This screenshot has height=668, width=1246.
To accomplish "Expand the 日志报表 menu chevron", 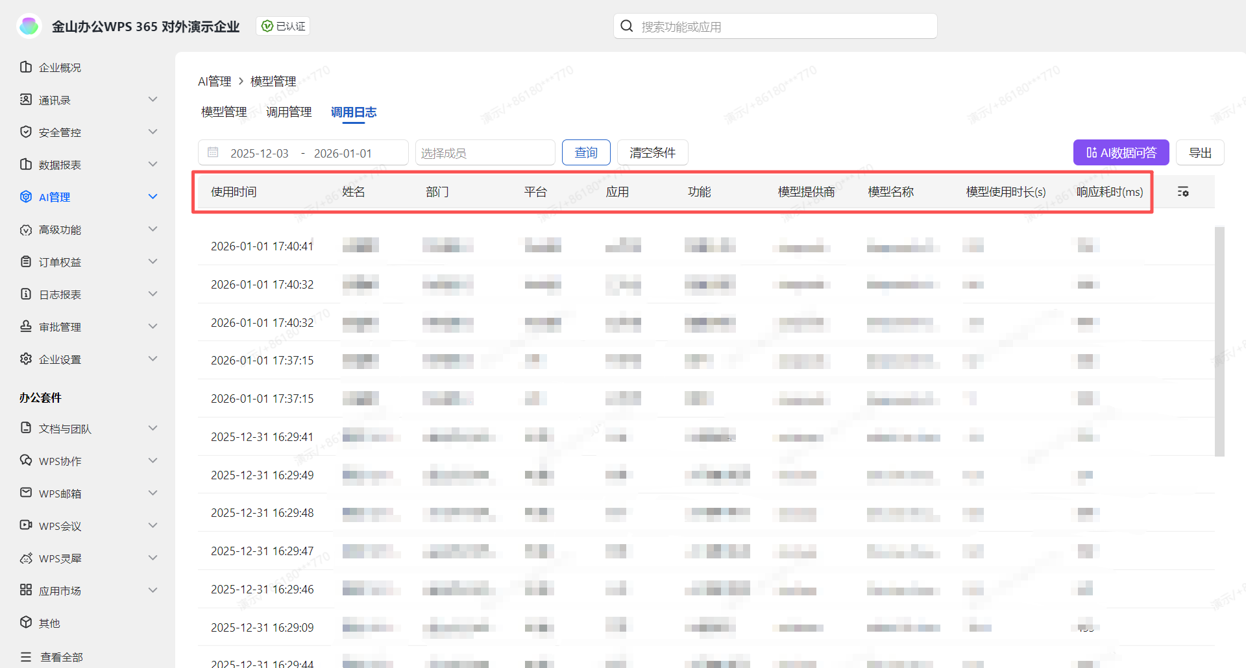I will 153,294.
